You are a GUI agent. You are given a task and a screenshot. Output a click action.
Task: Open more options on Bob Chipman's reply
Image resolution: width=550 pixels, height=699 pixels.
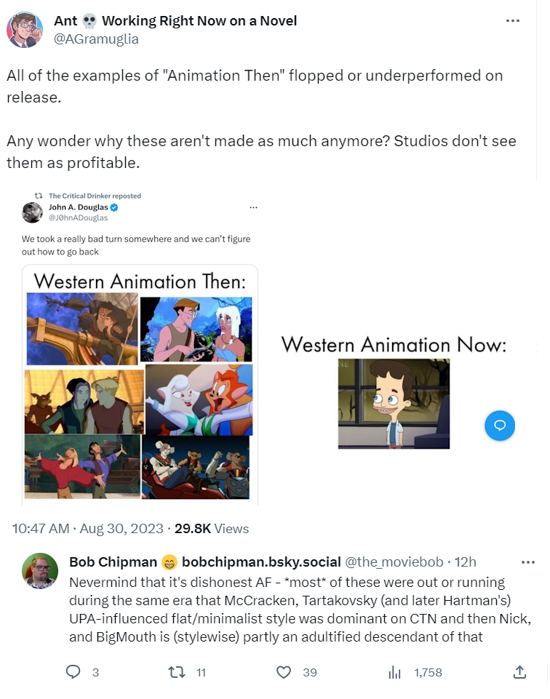point(527,562)
